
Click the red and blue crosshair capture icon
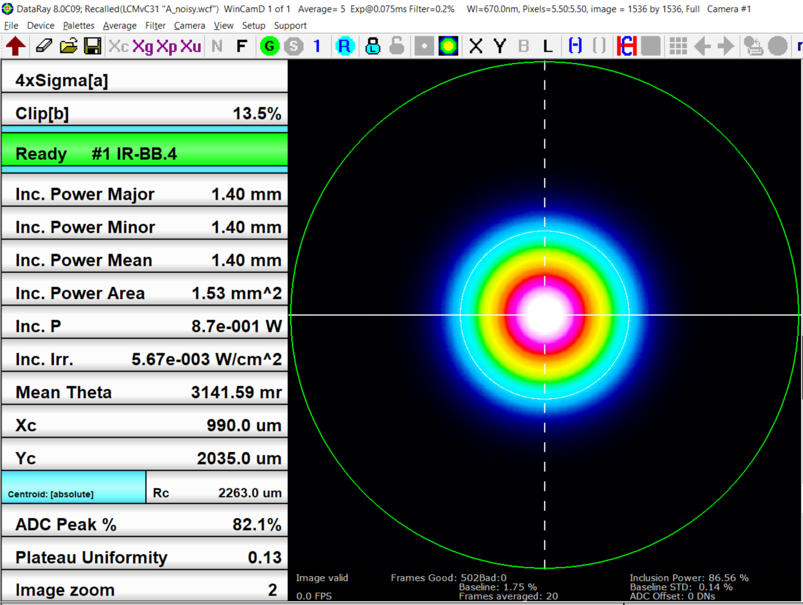click(x=627, y=46)
